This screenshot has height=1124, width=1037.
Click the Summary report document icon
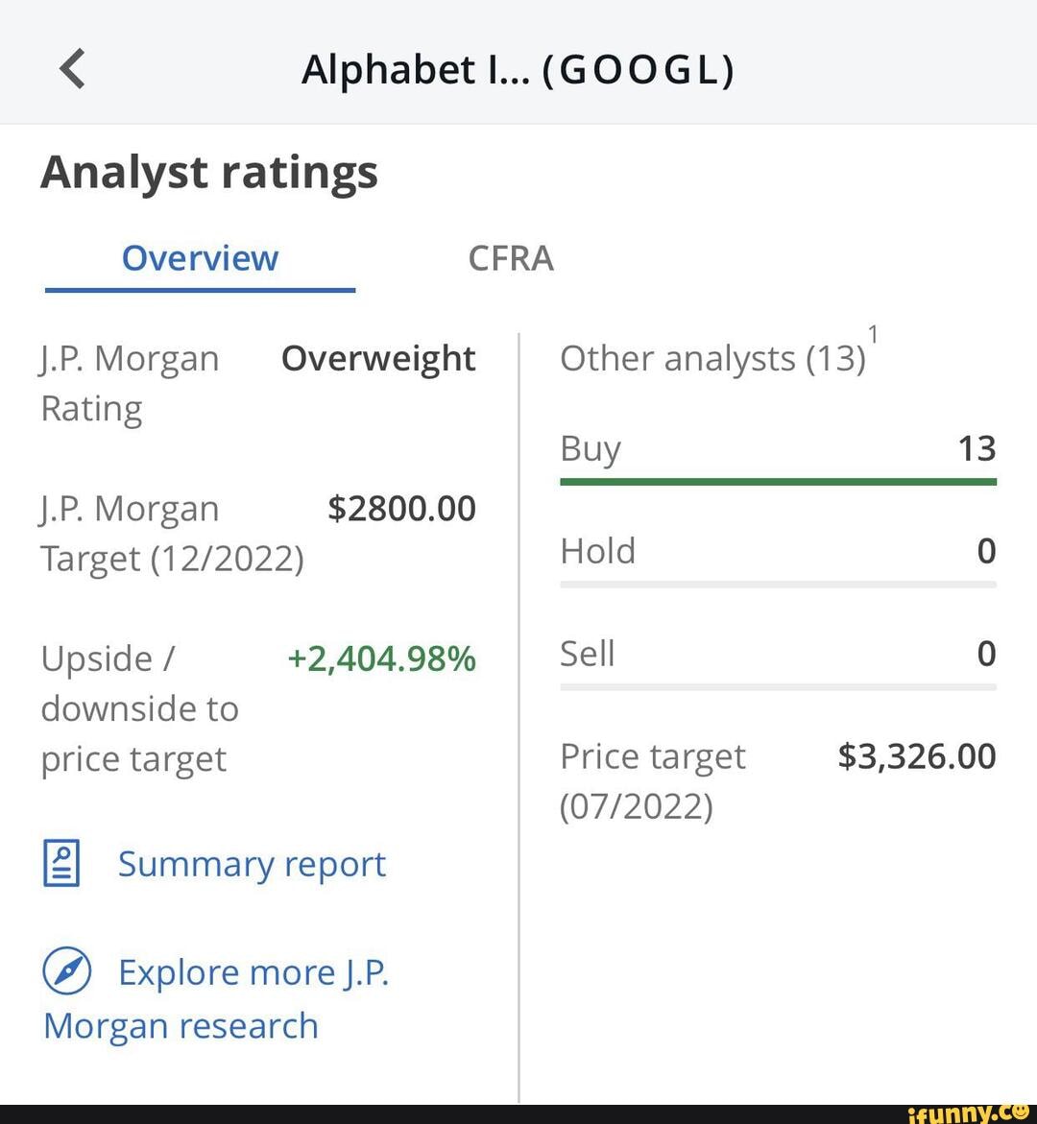click(x=61, y=863)
